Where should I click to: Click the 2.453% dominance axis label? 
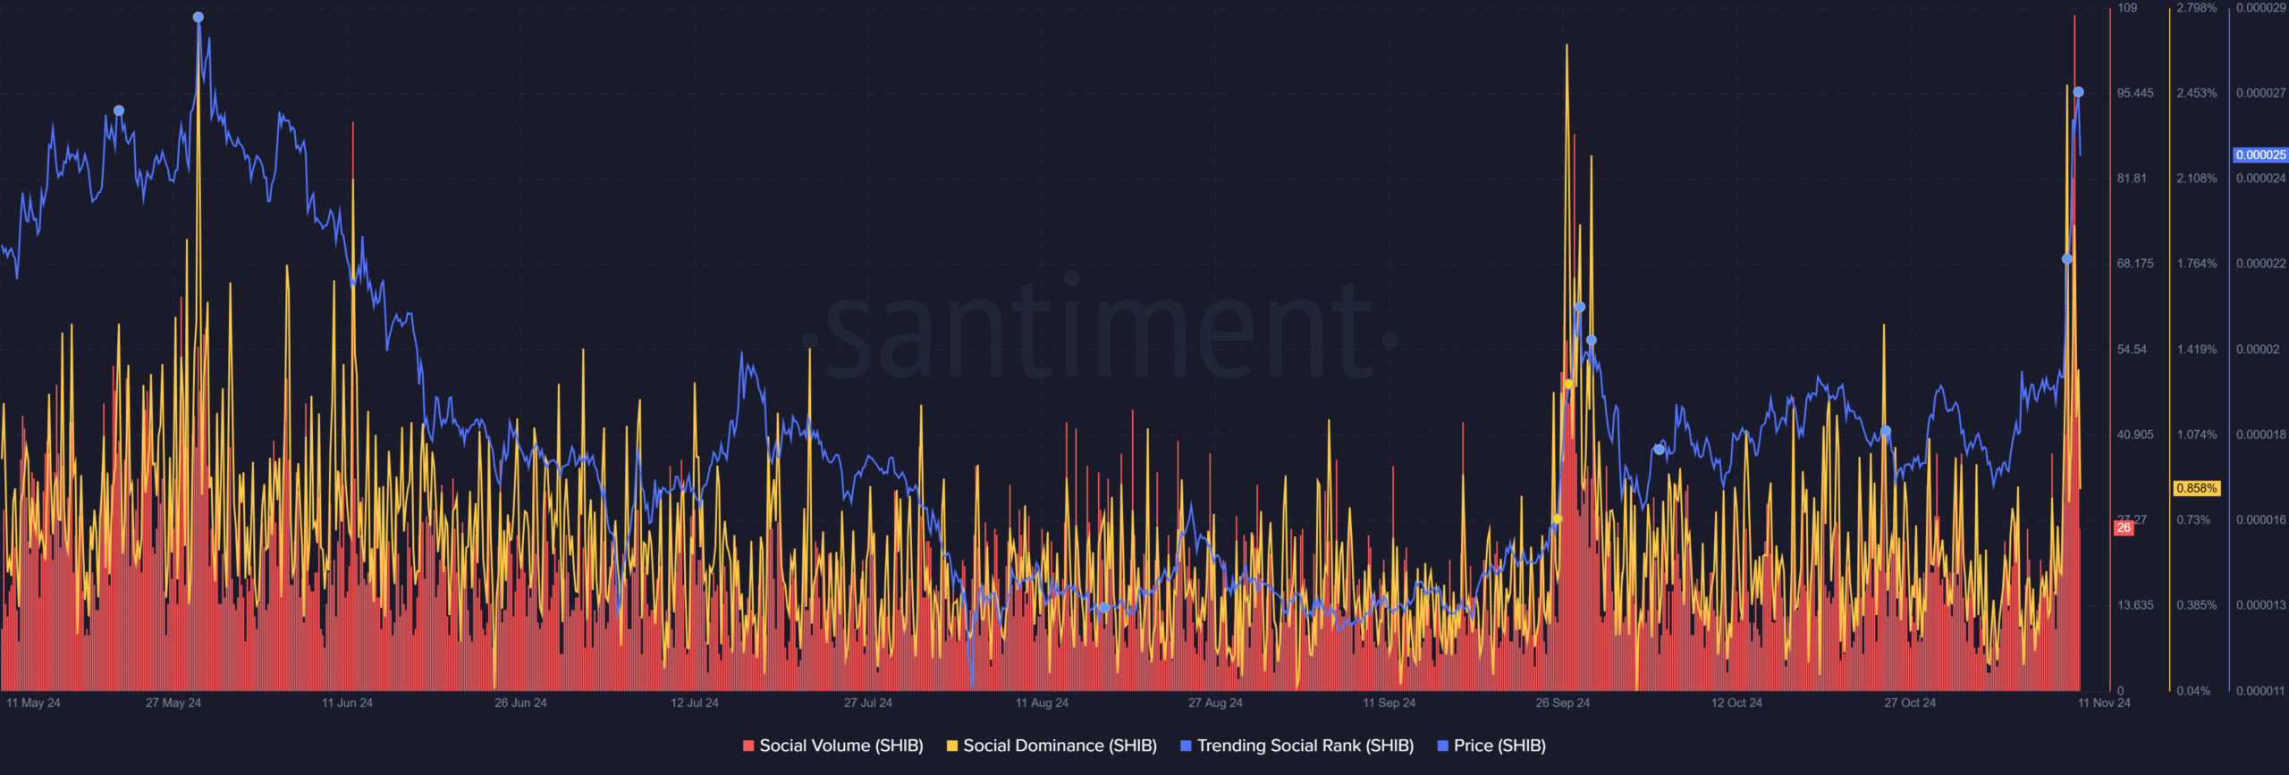point(2197,93)
